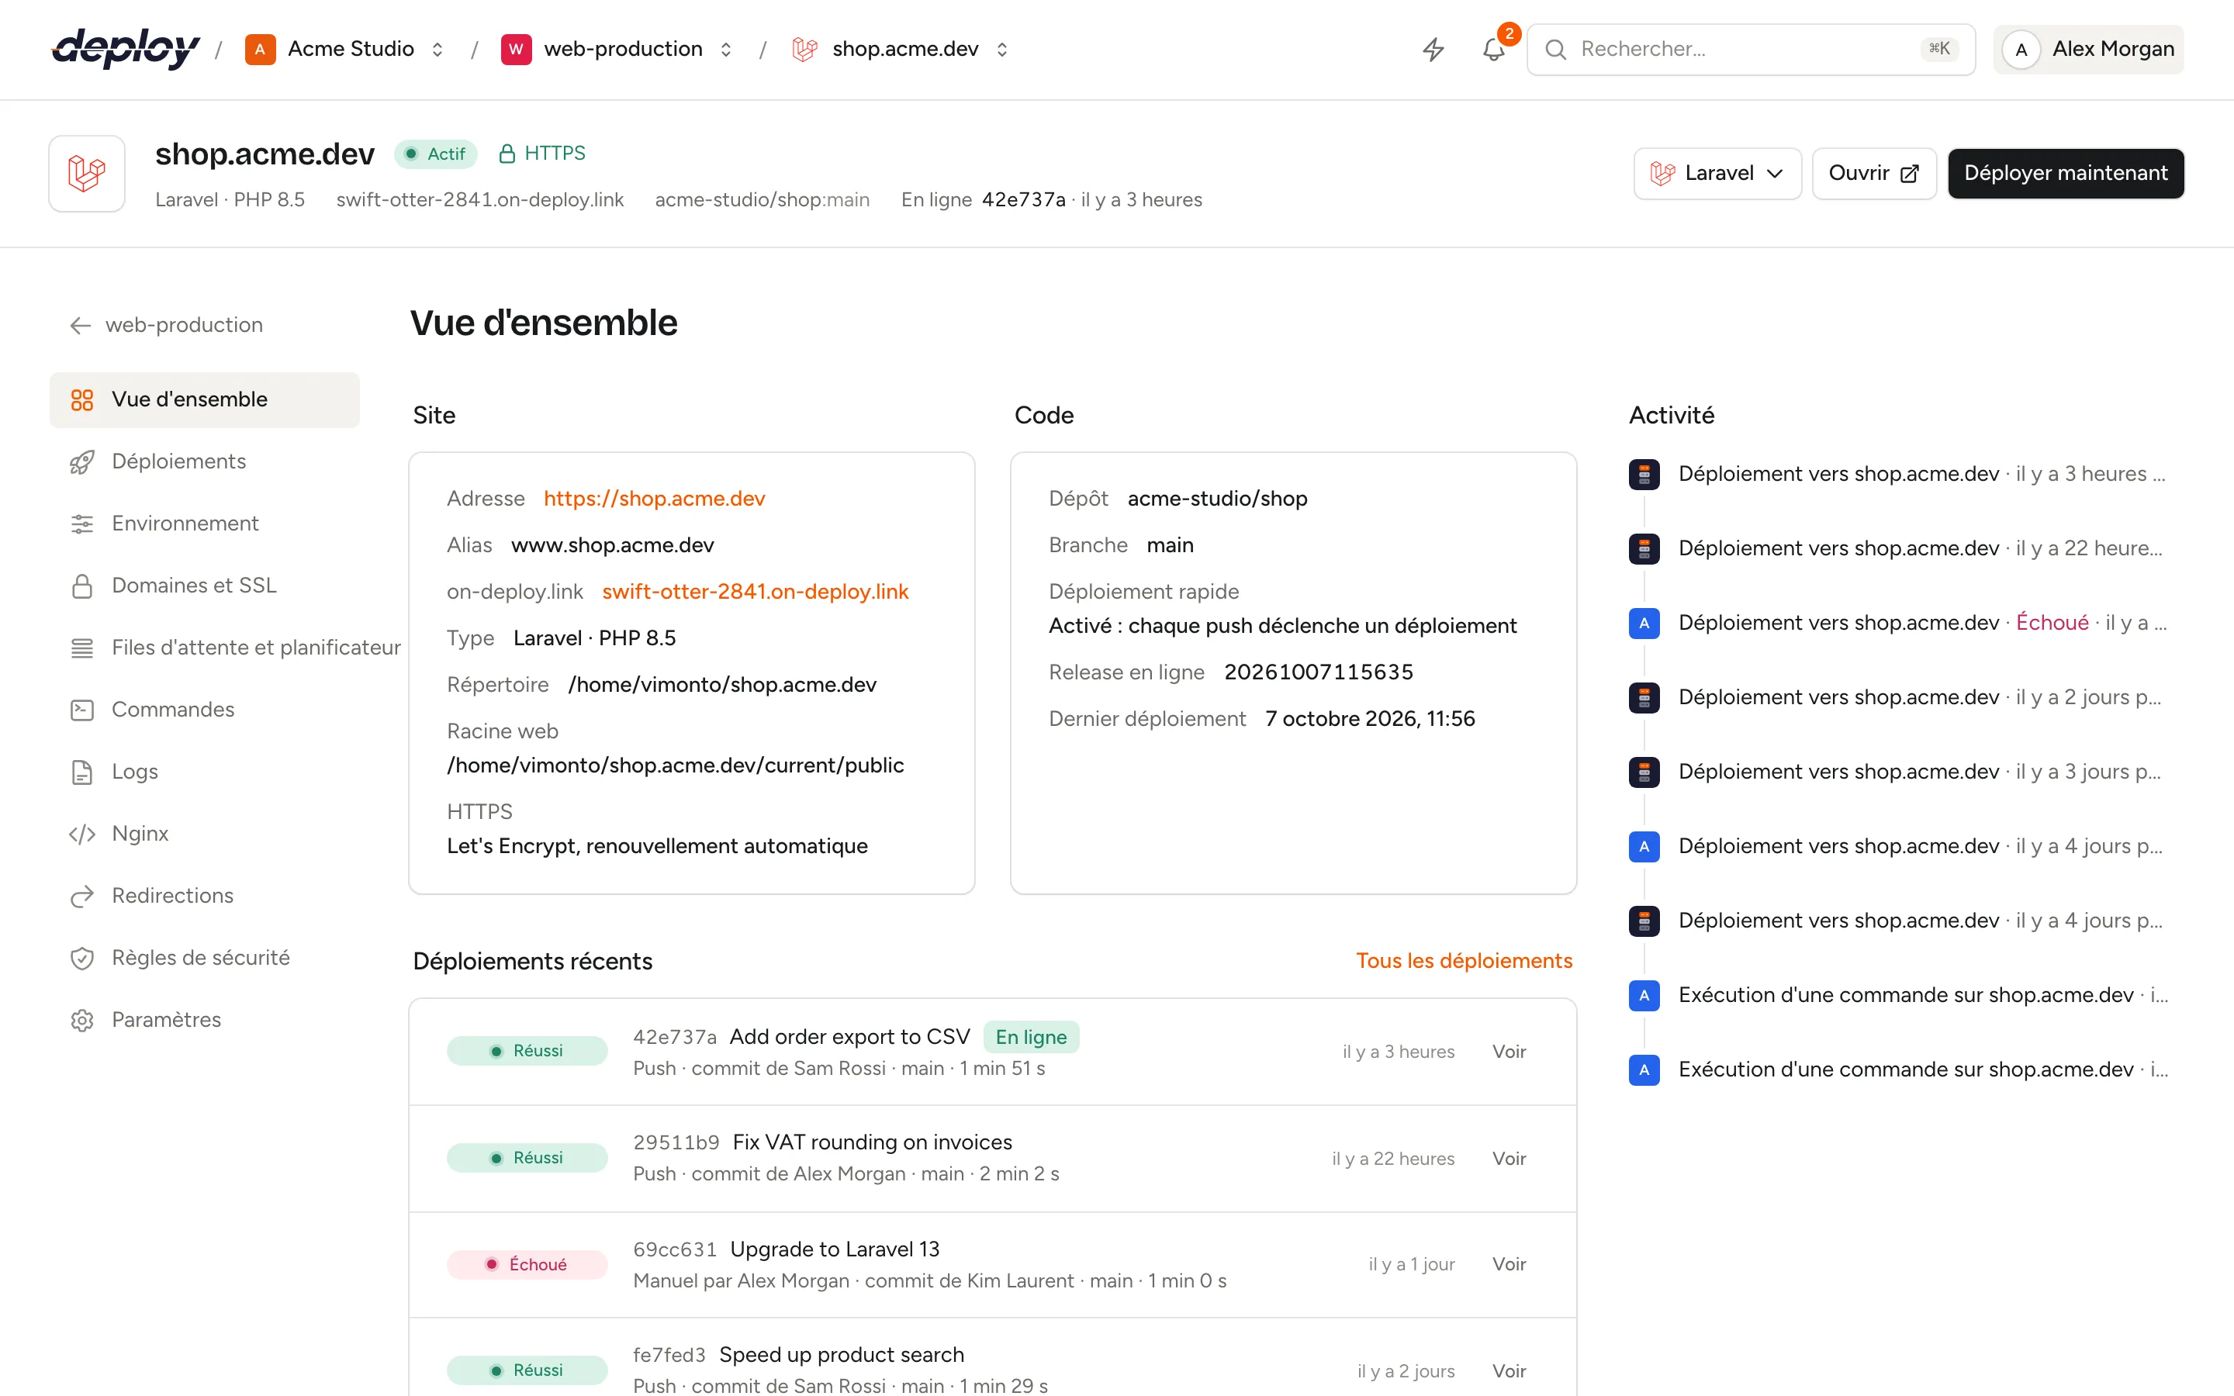The height and width of the screenshot is (1396, 2234).
Task: Click acme-studio/shop:main in the header
Action: pos(762,200)
